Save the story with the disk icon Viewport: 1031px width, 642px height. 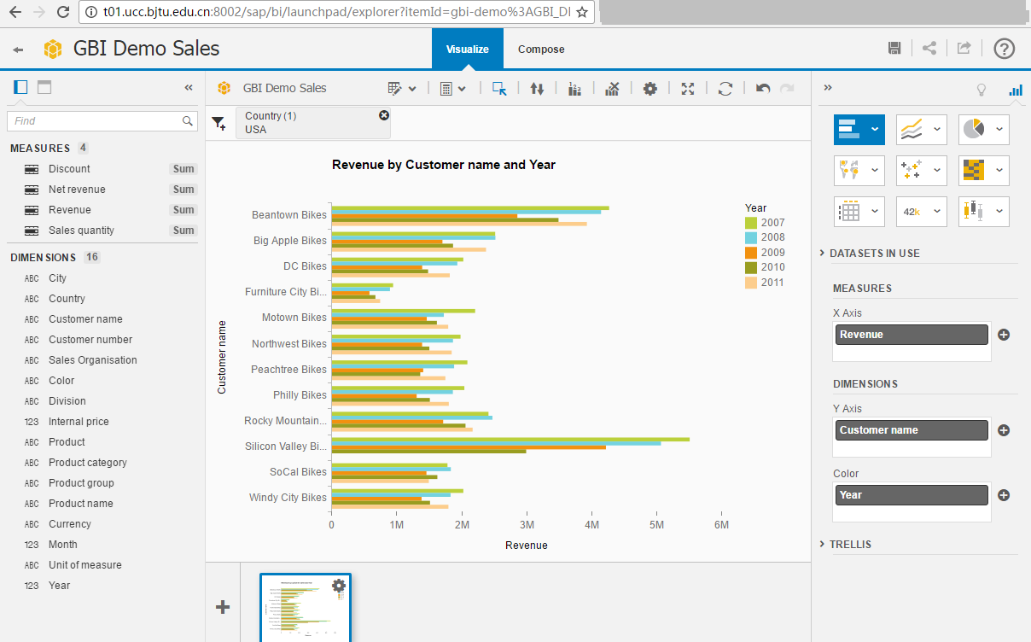click(894, 49)
